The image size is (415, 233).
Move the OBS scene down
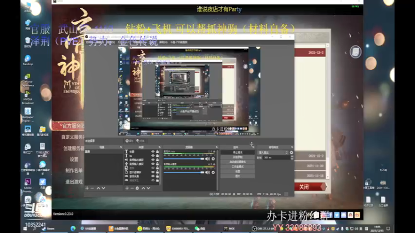tap(103, 188)
